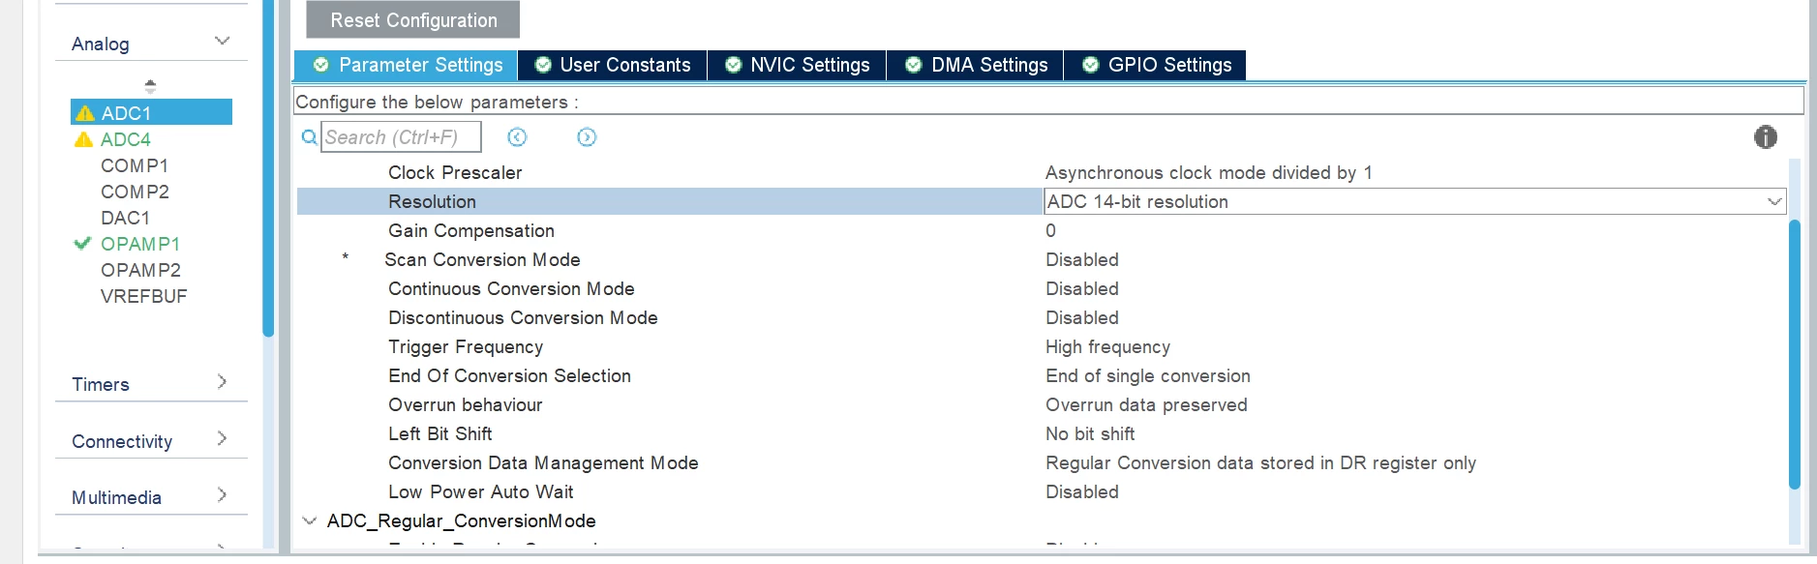Click the ADC4 yellow warning icon

tap(84, 139)
